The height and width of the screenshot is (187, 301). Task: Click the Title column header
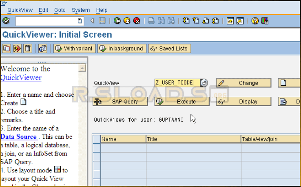[x=193, y=139]
